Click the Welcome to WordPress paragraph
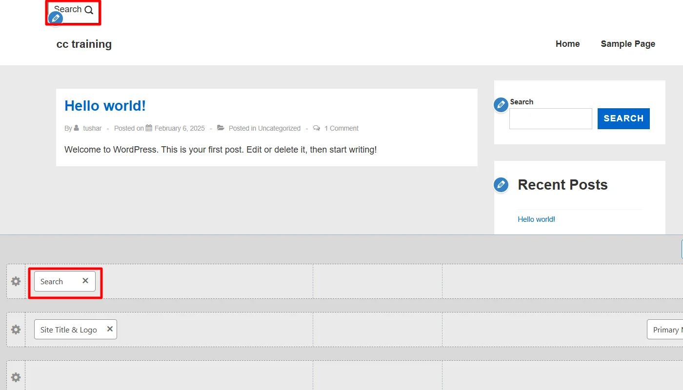The image size is (683, 390). 221,150
